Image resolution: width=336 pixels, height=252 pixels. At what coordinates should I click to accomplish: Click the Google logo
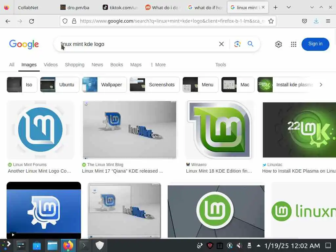pos(24,44)
